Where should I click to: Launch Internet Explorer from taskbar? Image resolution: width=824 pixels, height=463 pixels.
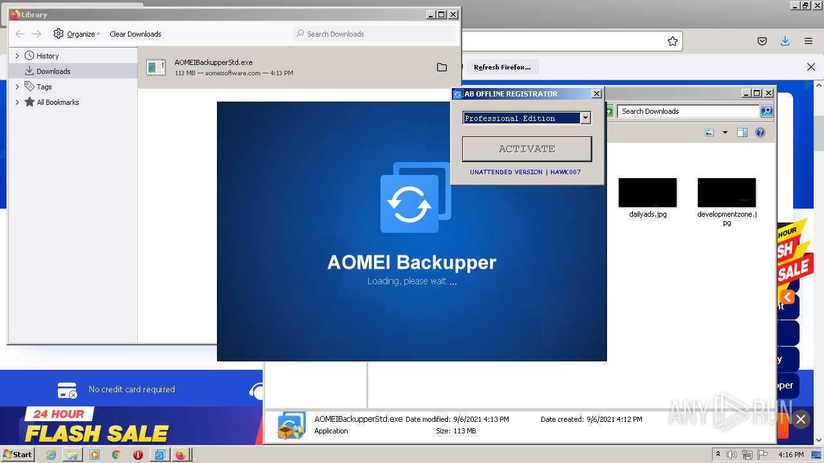point(51,455)
